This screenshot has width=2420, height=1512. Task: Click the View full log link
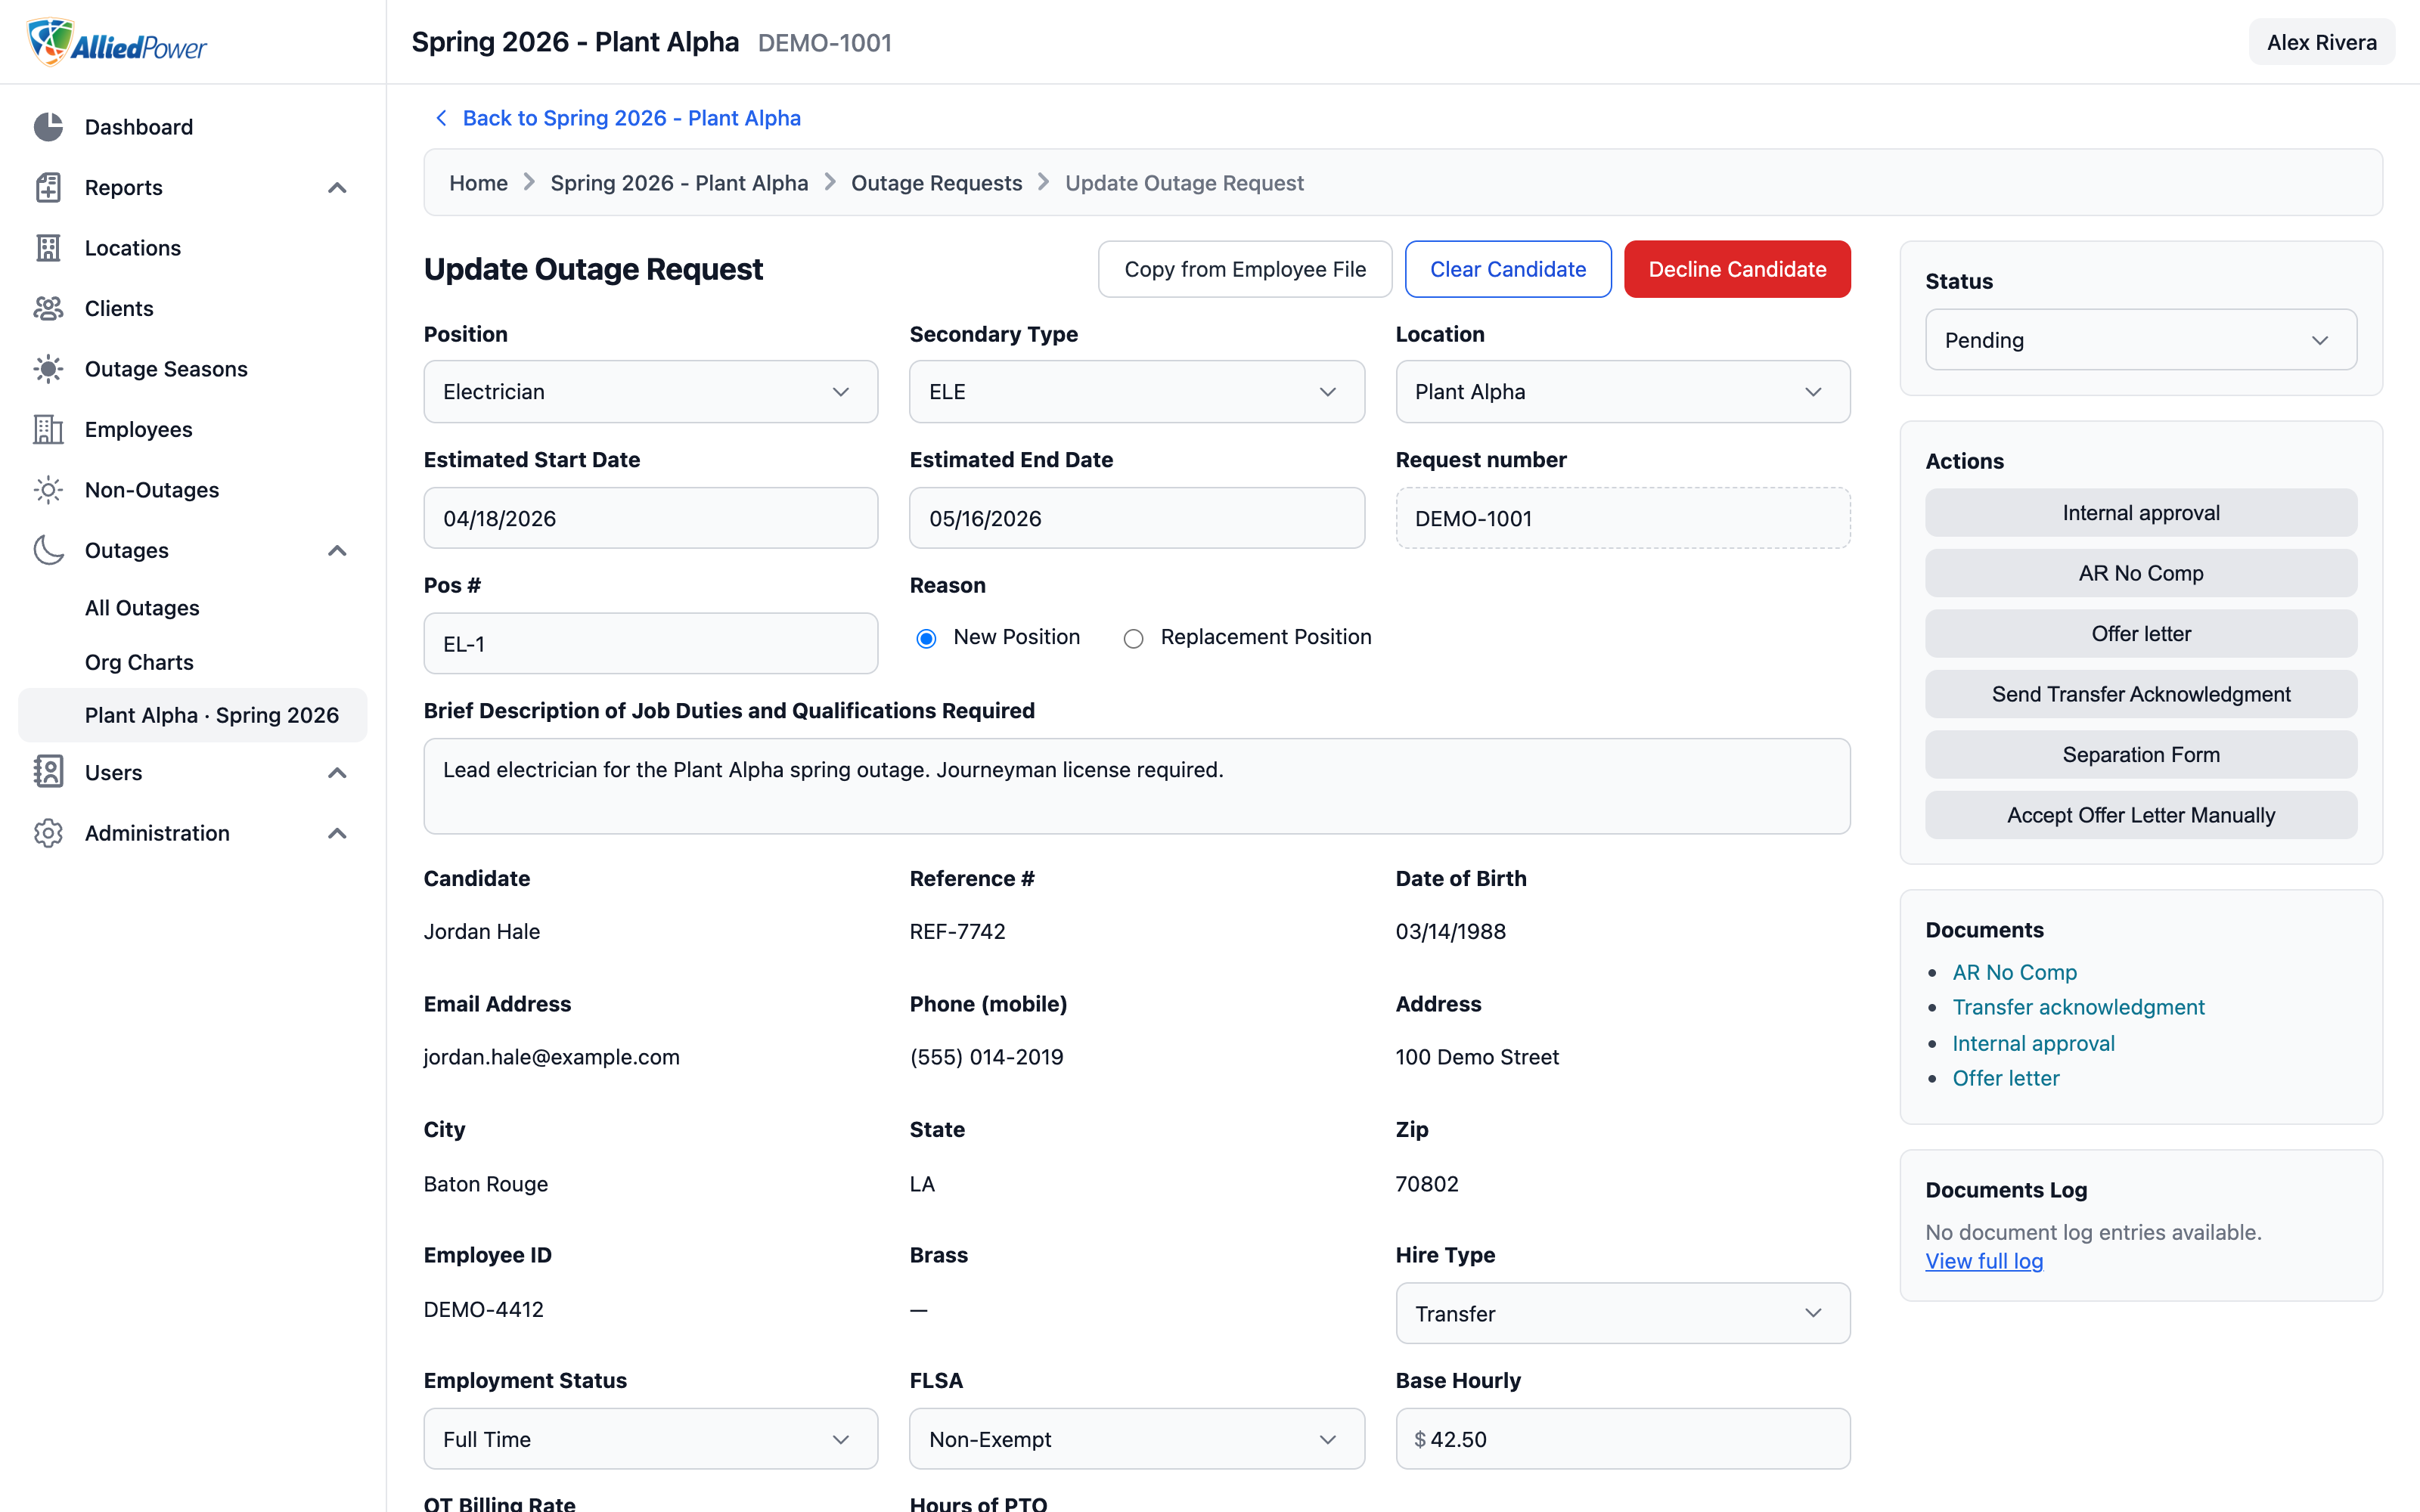coord(1984,1261)
